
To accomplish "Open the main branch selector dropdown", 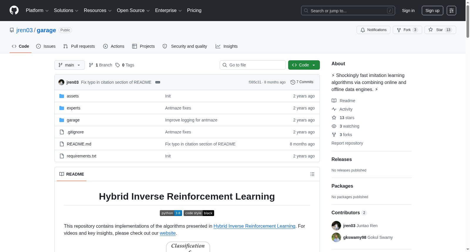I will [x=70, y=65].
